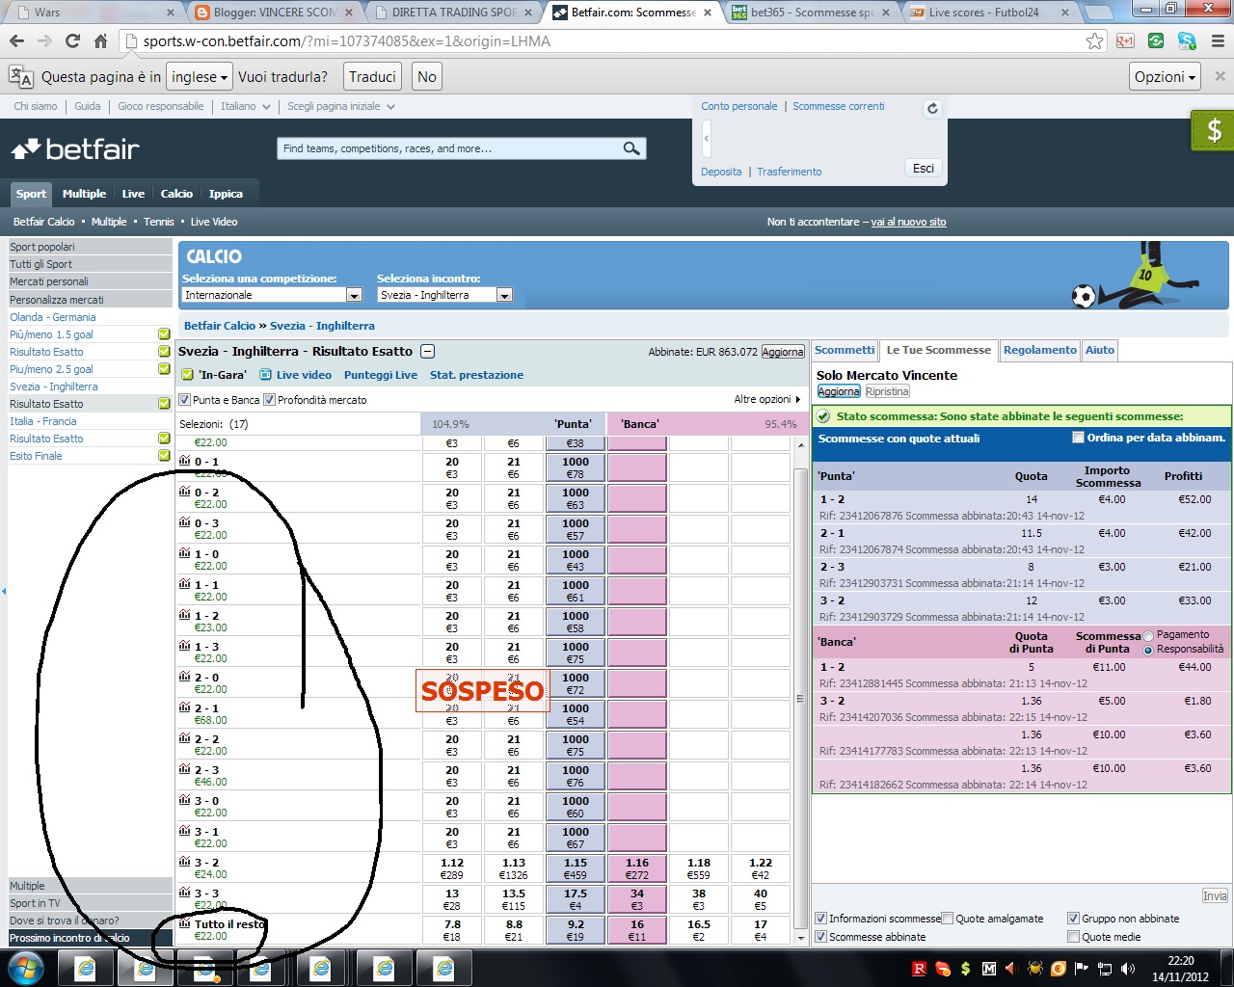Viewport: 1234px width, 987px height.
Task: Click the Find teams search field
Action: coord(449,148)
